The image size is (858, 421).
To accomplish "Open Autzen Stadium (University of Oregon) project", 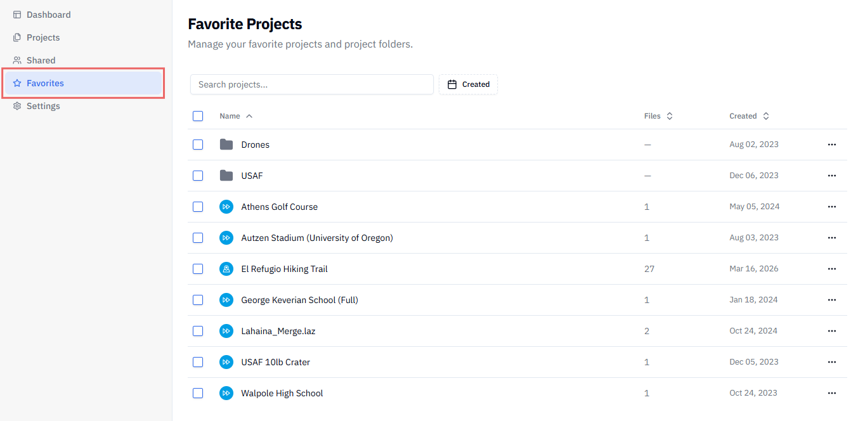I will (317, 238).
